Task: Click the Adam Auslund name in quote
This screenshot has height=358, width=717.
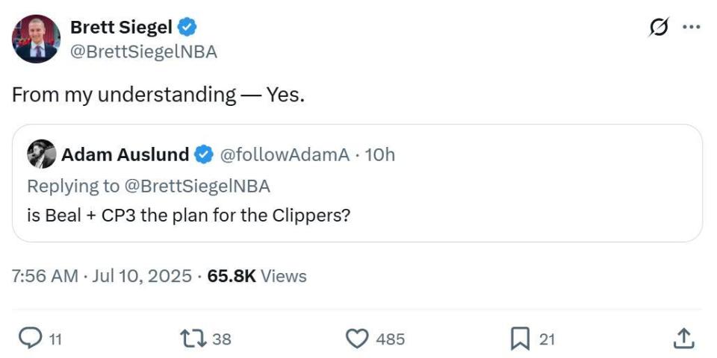Action: pyautogui.click(x=125, y=155)
